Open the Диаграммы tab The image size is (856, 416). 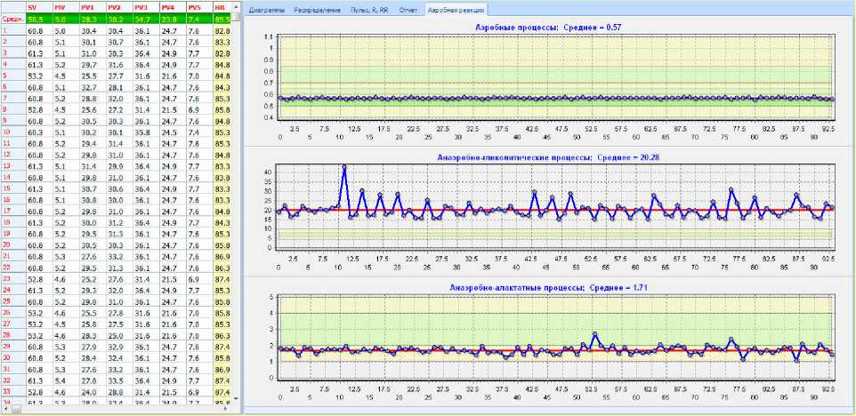point(266,9)
